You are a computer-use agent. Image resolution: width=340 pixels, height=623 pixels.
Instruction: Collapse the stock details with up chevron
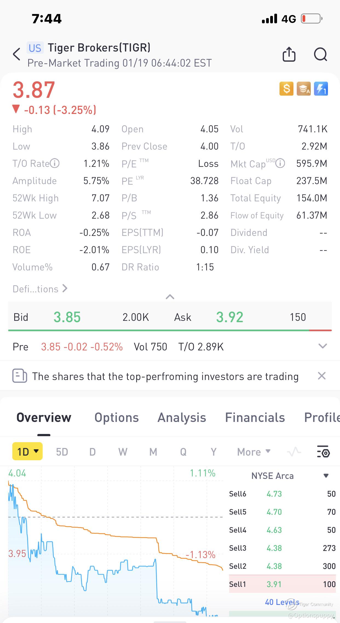click(x=170, y=297)
